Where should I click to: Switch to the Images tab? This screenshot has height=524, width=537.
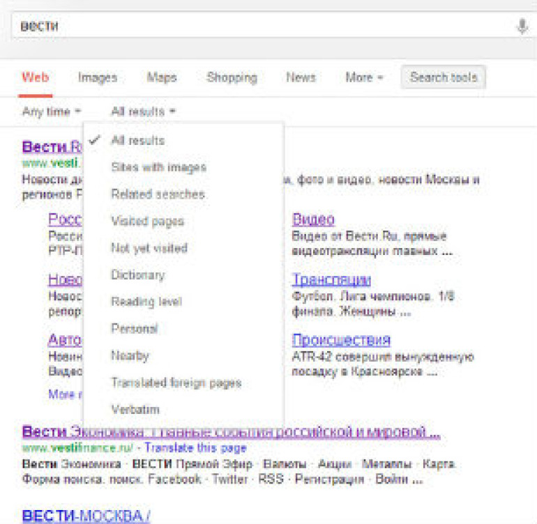pyautogui.click(x=98, y=77)
